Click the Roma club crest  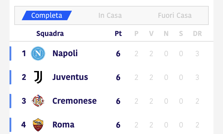[x=38, y=124]
